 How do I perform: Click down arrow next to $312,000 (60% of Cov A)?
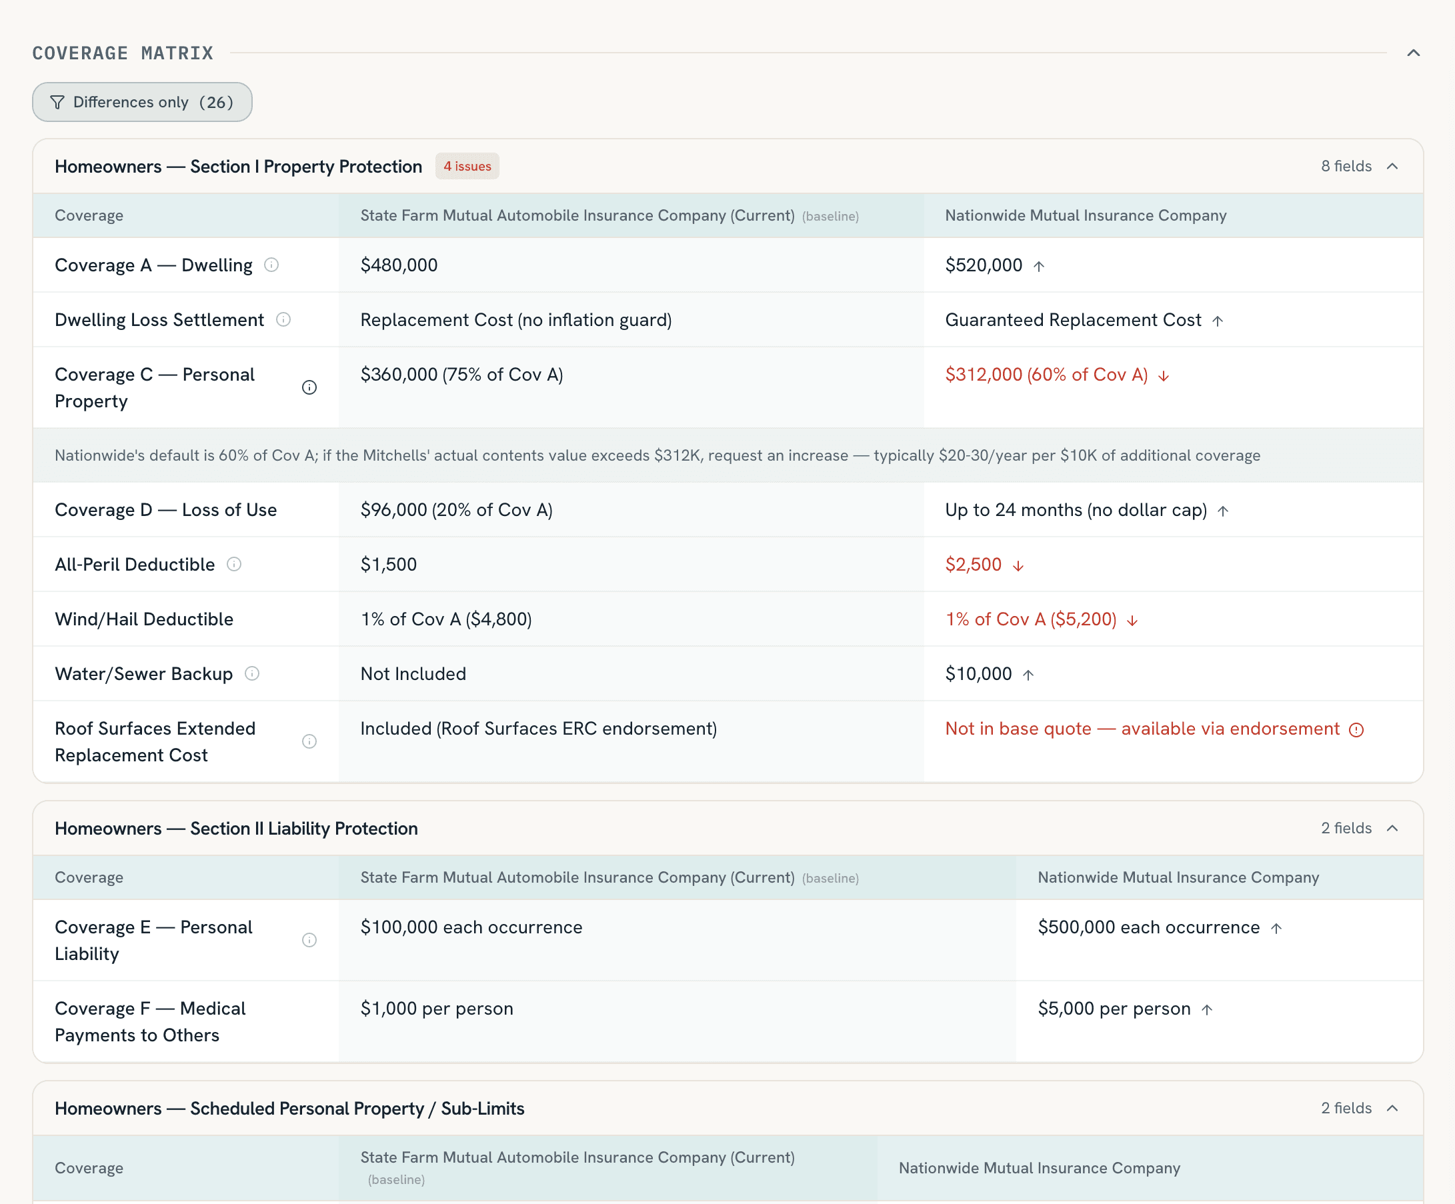point(1164,375)
